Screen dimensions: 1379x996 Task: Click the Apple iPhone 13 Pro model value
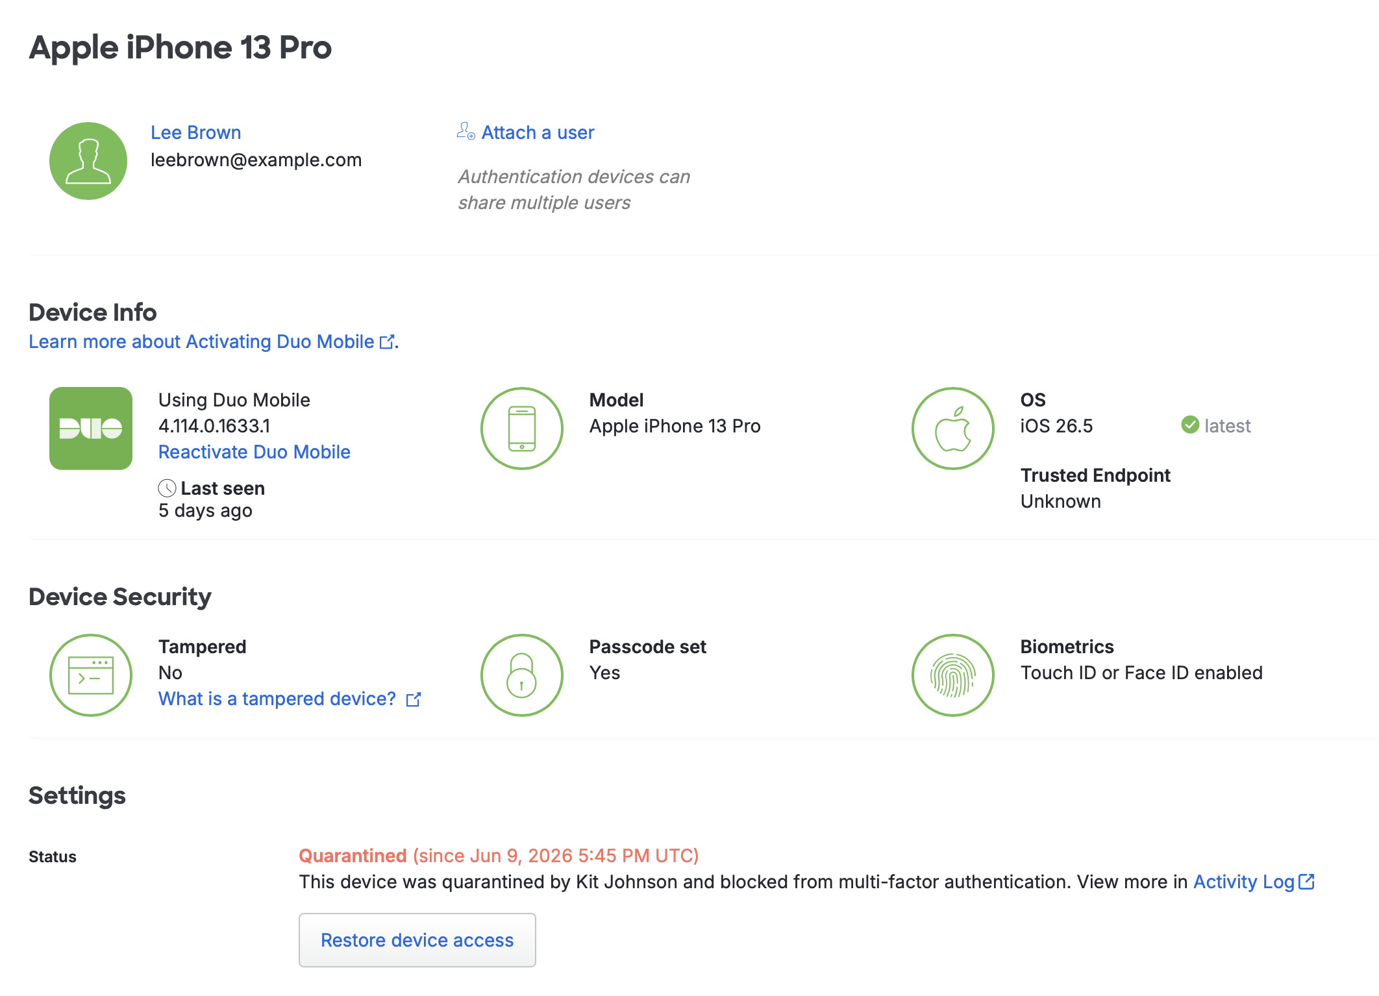tap(675, 426)
